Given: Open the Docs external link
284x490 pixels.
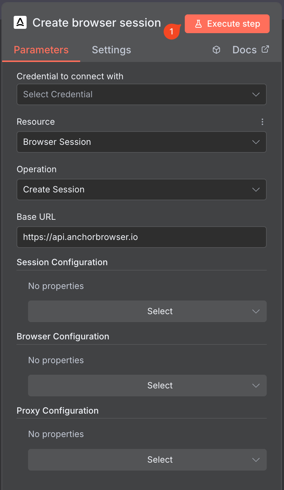Looking at the screenshot, I should pos(251,50).
